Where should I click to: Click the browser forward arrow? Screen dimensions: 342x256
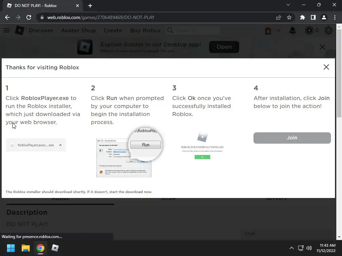18,17
